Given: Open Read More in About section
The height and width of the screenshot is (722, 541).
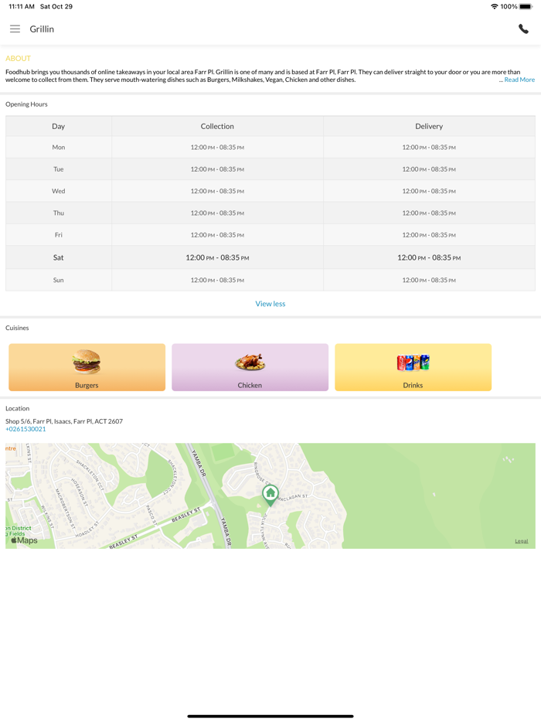Looking at the screenshot, I should pyautogui.click(x=519, y=80).
